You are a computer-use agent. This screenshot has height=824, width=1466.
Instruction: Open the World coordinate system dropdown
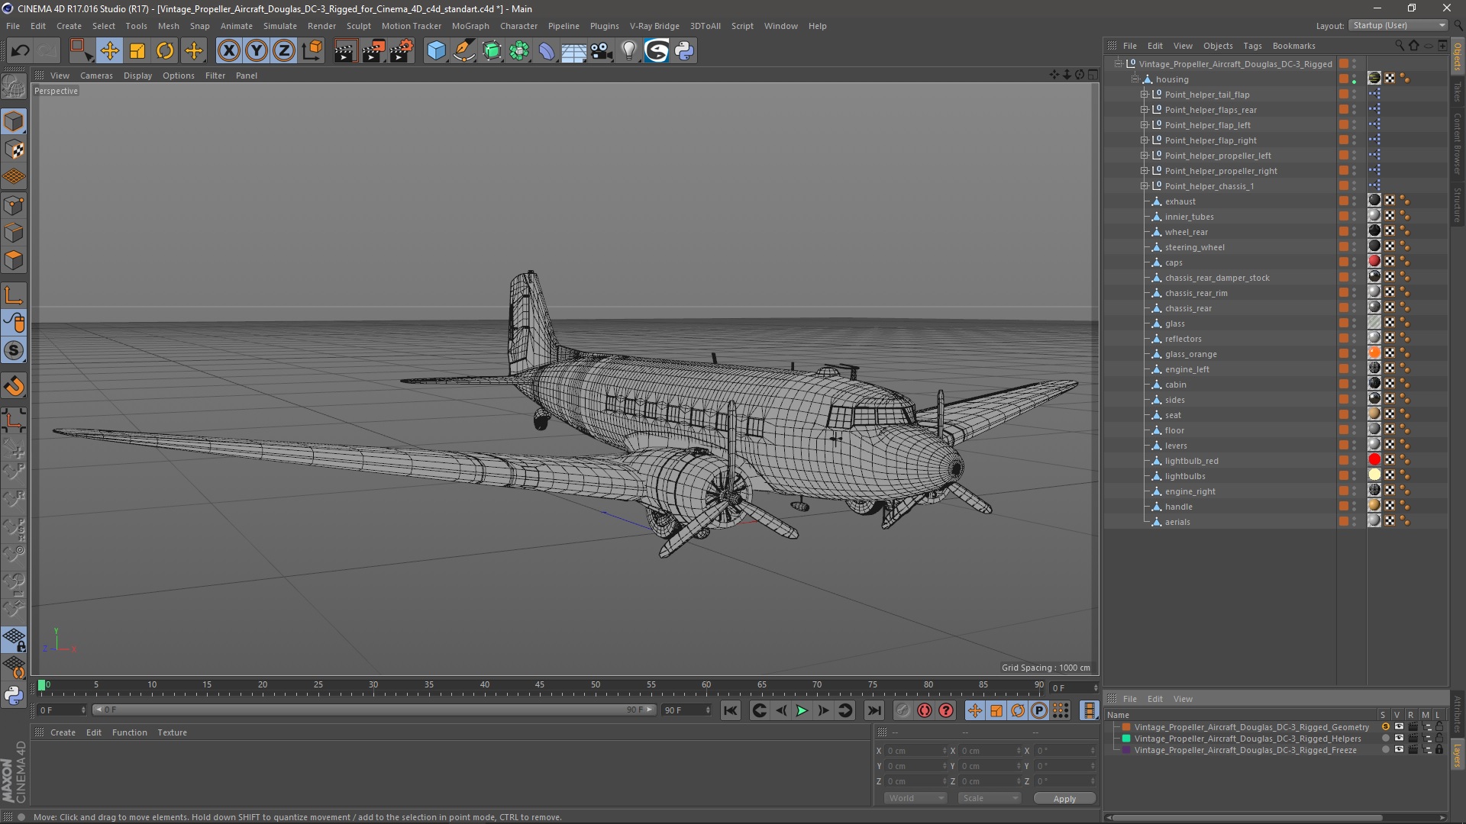[x=915, y=798]
